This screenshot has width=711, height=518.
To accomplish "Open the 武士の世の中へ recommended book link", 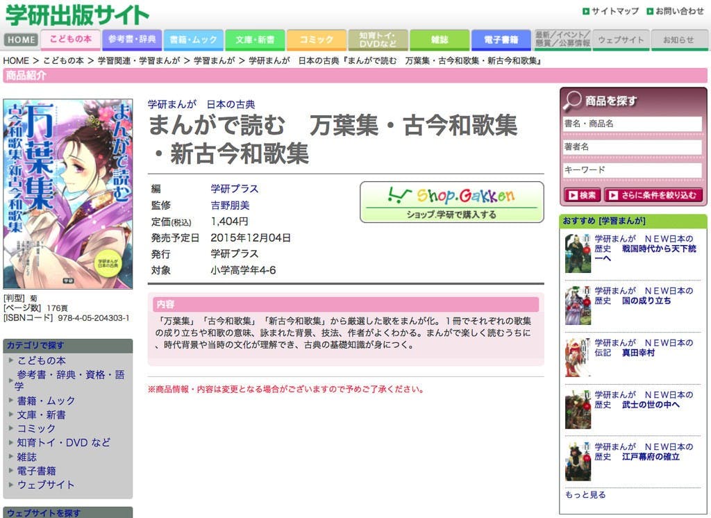I will coord(644,400).
